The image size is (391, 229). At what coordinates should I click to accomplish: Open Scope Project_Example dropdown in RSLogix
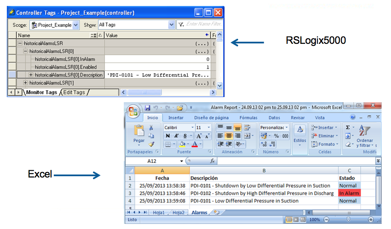(x=76, y=25)
